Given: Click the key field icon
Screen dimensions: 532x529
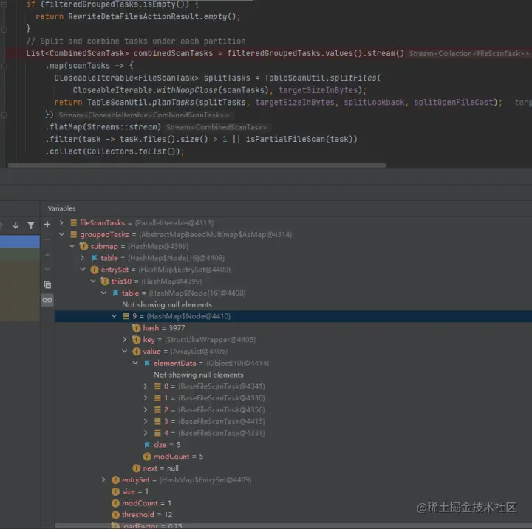Looking at the screenshot, I should tap(137, 339).
